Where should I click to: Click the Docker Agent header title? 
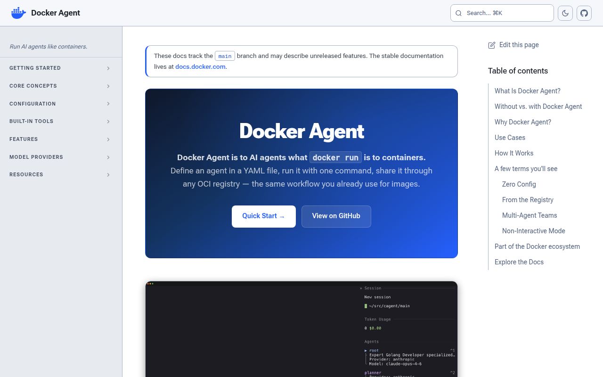point(56,13)
